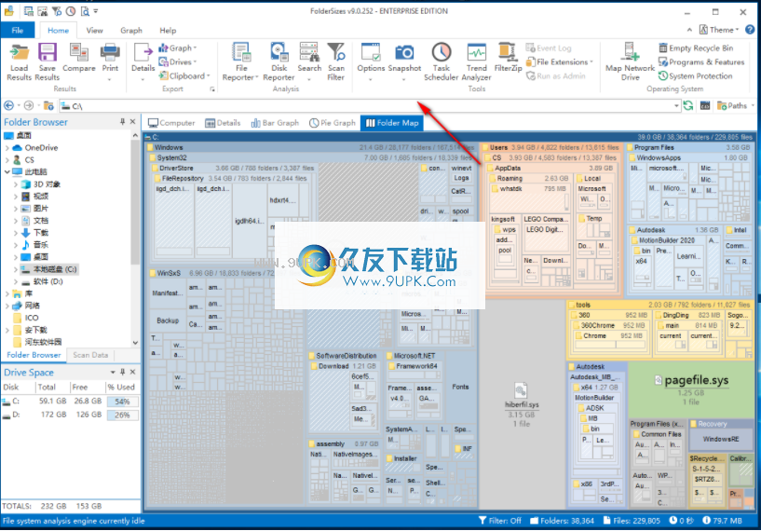Viewport: 761px width, 531px height.
Task: Open the Event Log
Action: (x=549, y=48)
